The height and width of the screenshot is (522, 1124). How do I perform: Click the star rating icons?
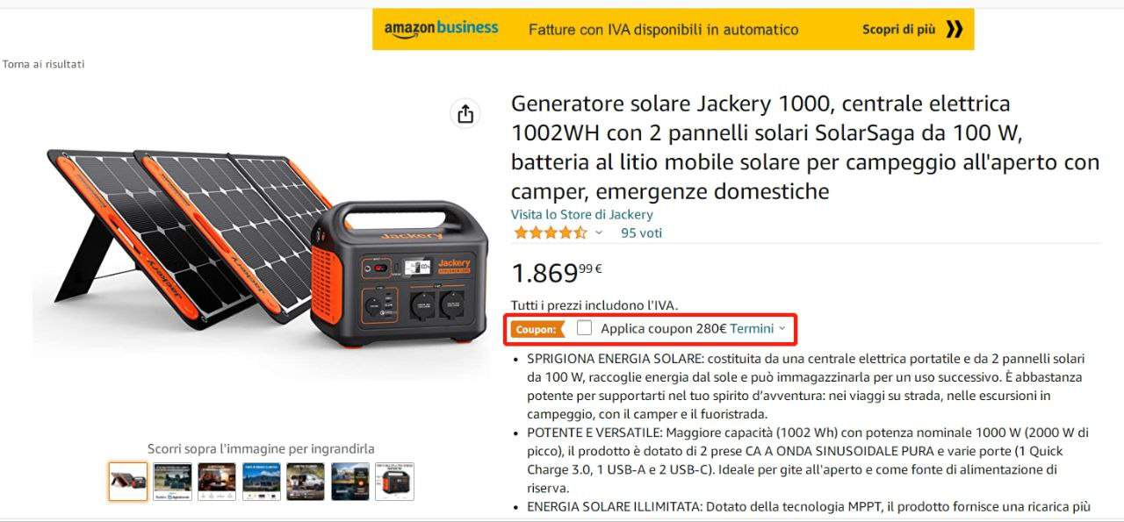tap(551, 232)
